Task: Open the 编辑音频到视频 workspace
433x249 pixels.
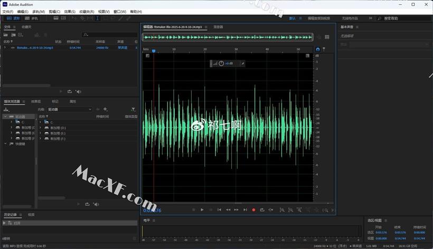Action: point(318,18)
